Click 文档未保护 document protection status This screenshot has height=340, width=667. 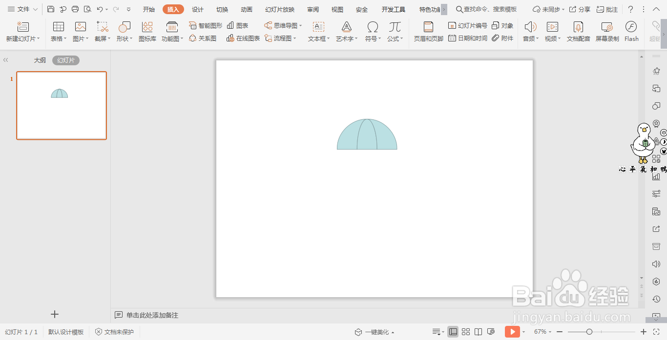click(114, 332)
